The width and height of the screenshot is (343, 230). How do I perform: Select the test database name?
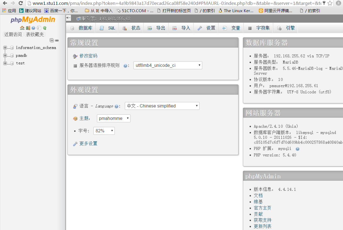[x=20, y=63]
